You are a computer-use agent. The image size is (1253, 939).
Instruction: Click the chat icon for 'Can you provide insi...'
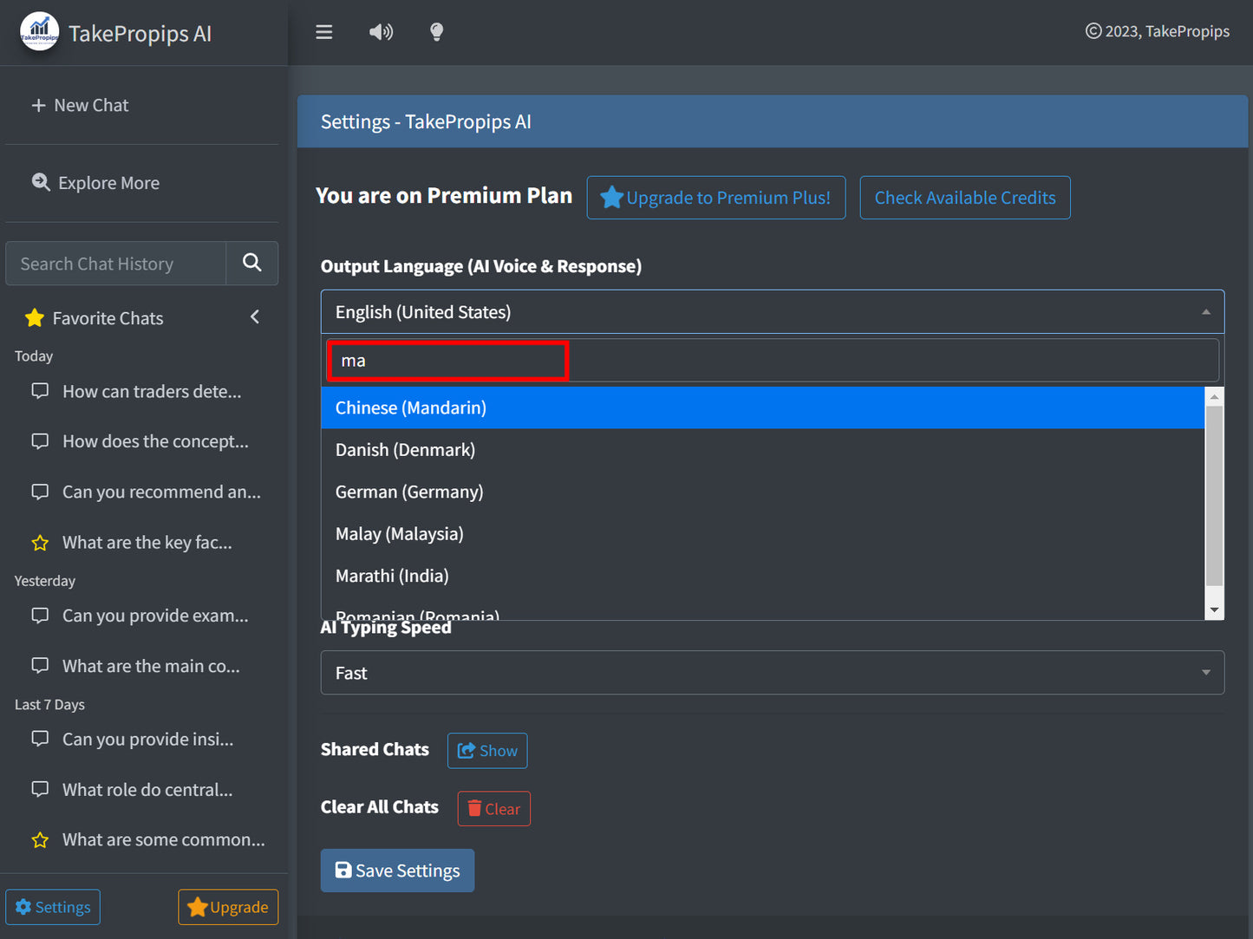40,739
